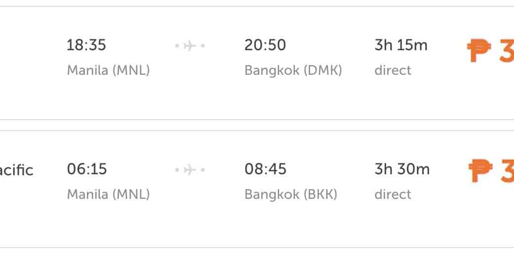Click the 08:45 arrival time
514x255 pixels.
point(265,169)
